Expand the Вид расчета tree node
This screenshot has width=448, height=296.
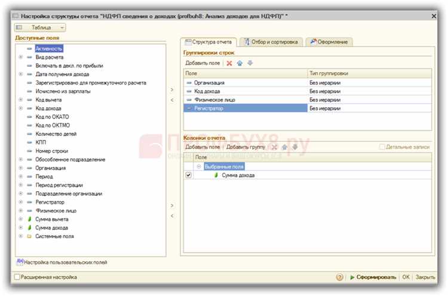tap(20, 57)
